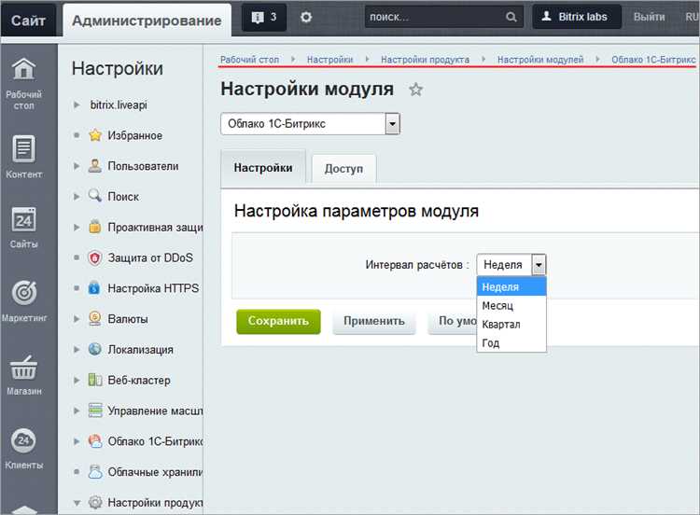
Task: Click the Поиск magnifier icon in menu
Action: pyautogui.click(x=94, y=196)
